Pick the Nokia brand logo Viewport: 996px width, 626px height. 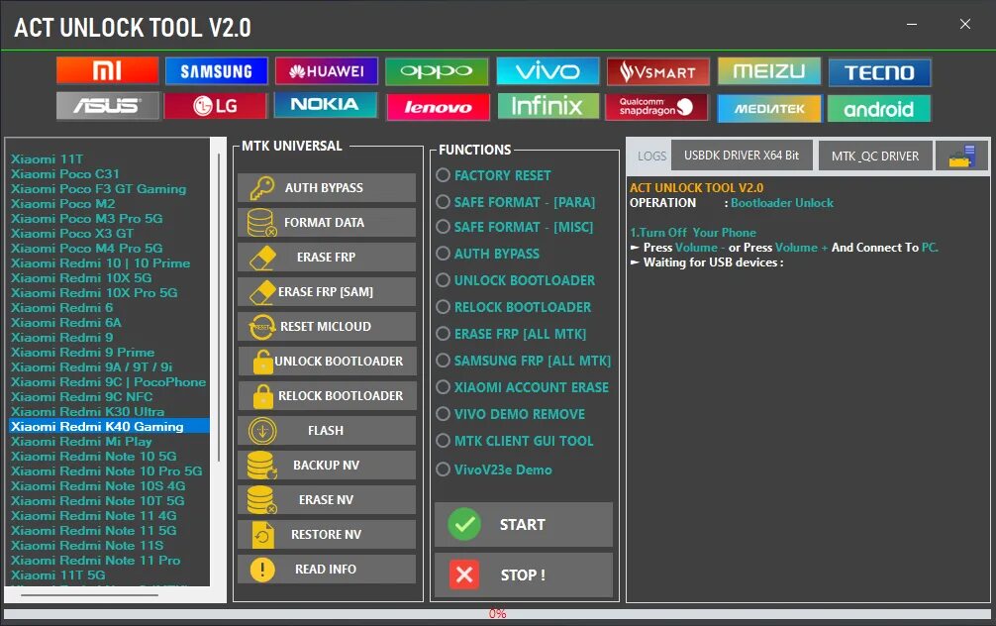(x=325, y=105)
